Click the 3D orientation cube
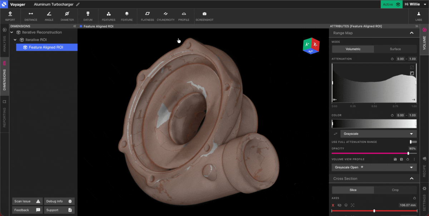Image resolution: width=429 pixels, height=216 pixels. tap(311, 46)
